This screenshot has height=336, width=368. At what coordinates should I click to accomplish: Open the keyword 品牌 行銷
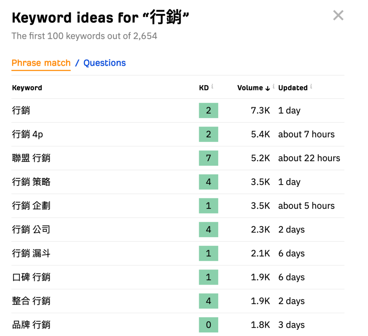(31, 325)
